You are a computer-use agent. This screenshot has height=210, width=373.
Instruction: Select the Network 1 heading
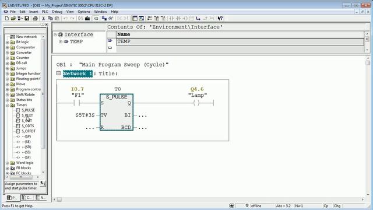(78, 73)
